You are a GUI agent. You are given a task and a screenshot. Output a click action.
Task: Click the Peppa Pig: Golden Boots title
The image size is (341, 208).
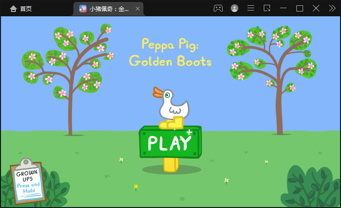tap(170, 52)
